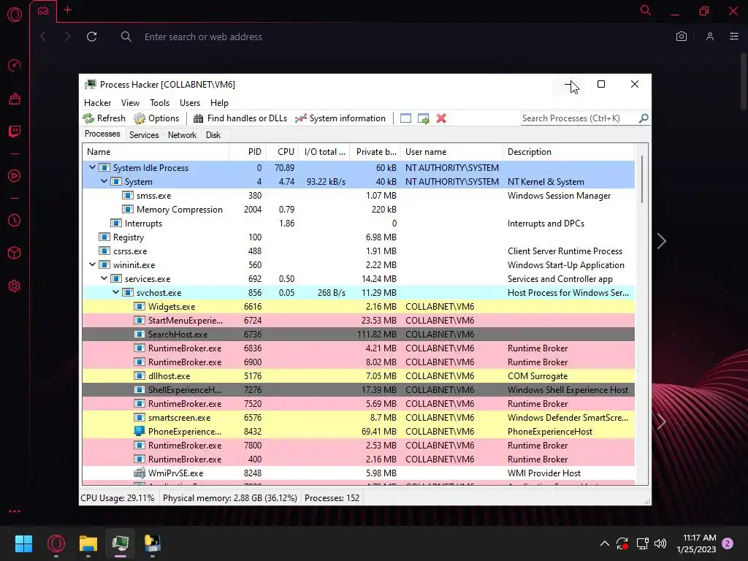Select the SearchHost.exe process row
This screenshot has height=561, width=748.
pyautogui.click(x=358, y=335)
